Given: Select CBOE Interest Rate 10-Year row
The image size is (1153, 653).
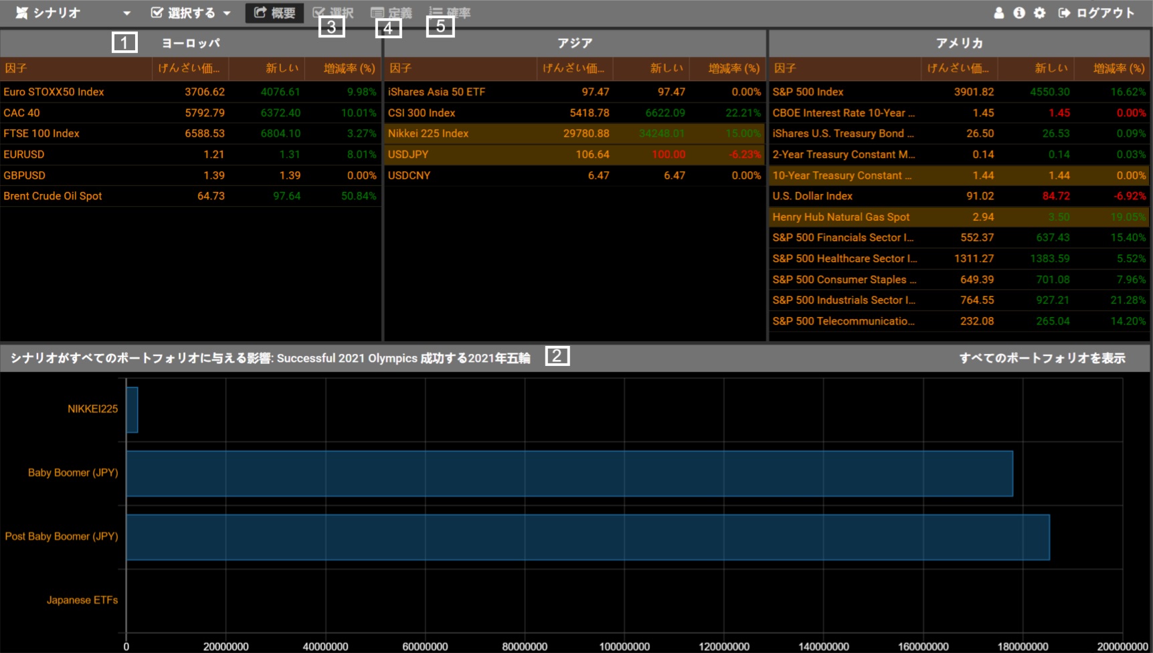Looking at the screenshot, I should tap(960, 112).
